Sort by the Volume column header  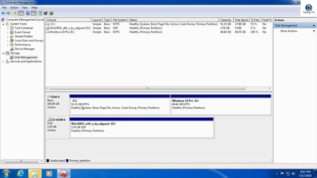coord(68,20)
